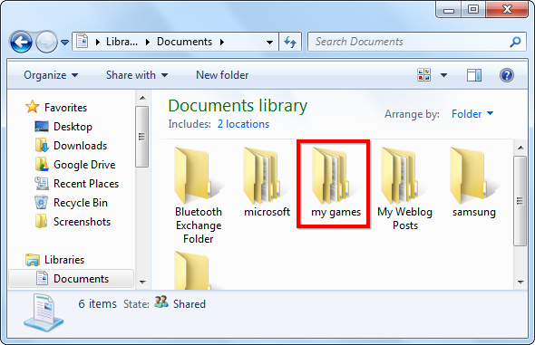Viewport: 535px width, 345px height.
Task: Toggle the preview pane
Action: point(474,75)
